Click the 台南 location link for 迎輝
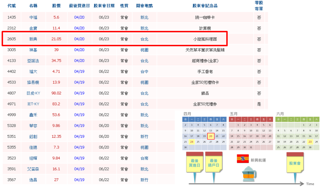The image size is (327, 191). pyautogui.click(x=144, y=158)
